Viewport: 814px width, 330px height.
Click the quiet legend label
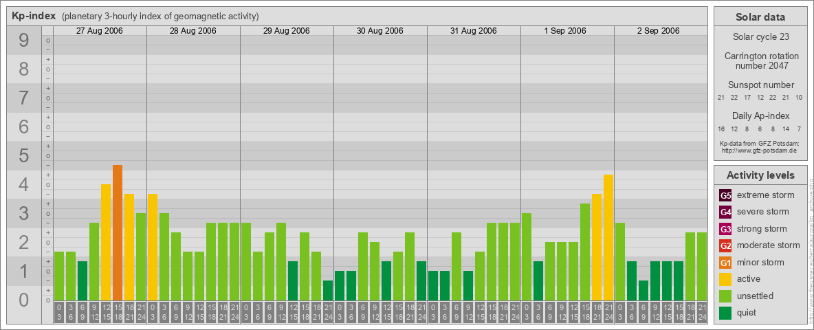[x=748, y=312]
